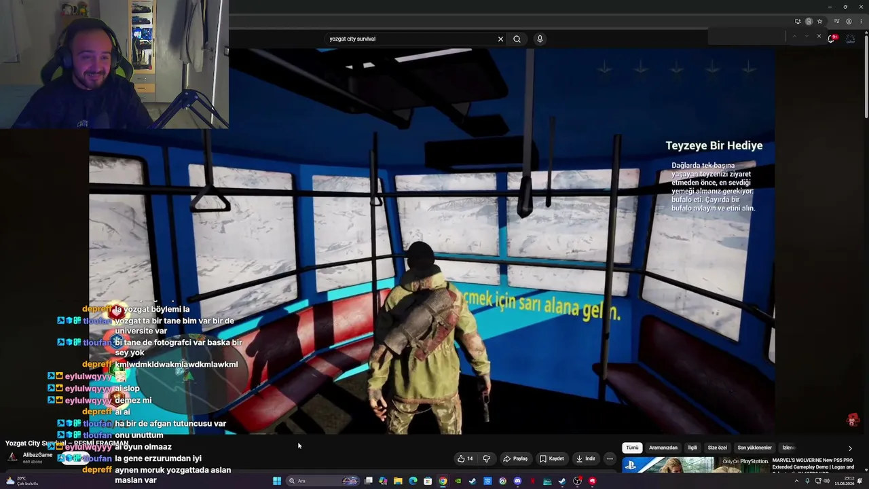This screenshot has height=489, width=869.
Task: Go to next find-in-page match
Action: pyautogui.click(x=807, y=37)
